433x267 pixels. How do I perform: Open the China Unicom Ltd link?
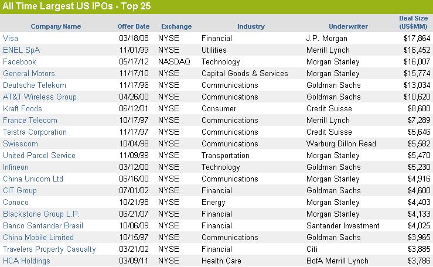pos(33,179)
